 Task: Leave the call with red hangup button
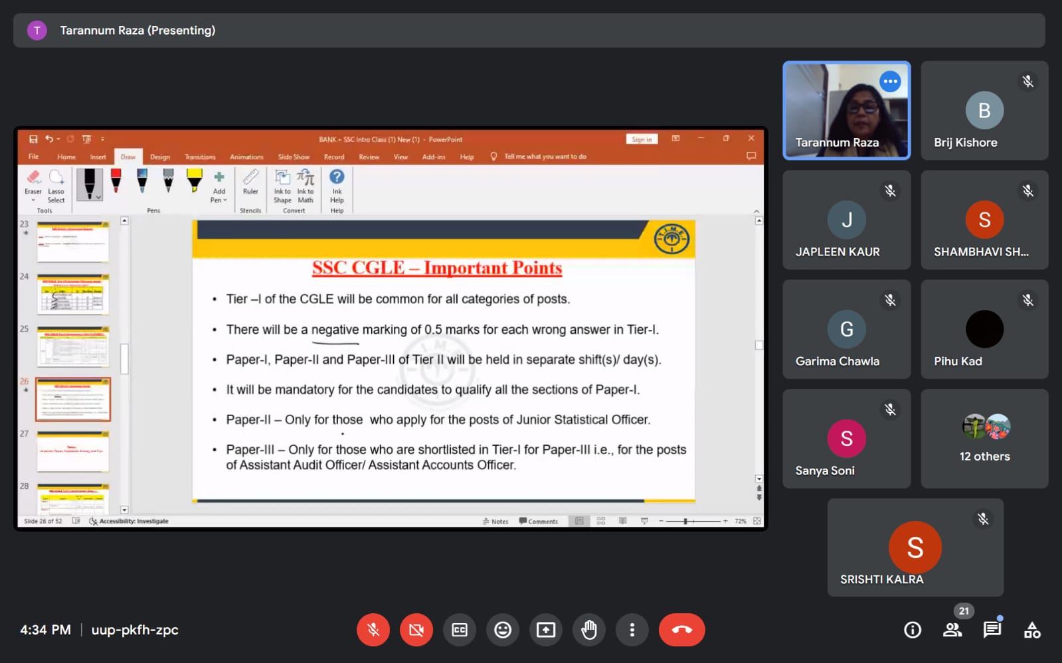coord(681,630)
